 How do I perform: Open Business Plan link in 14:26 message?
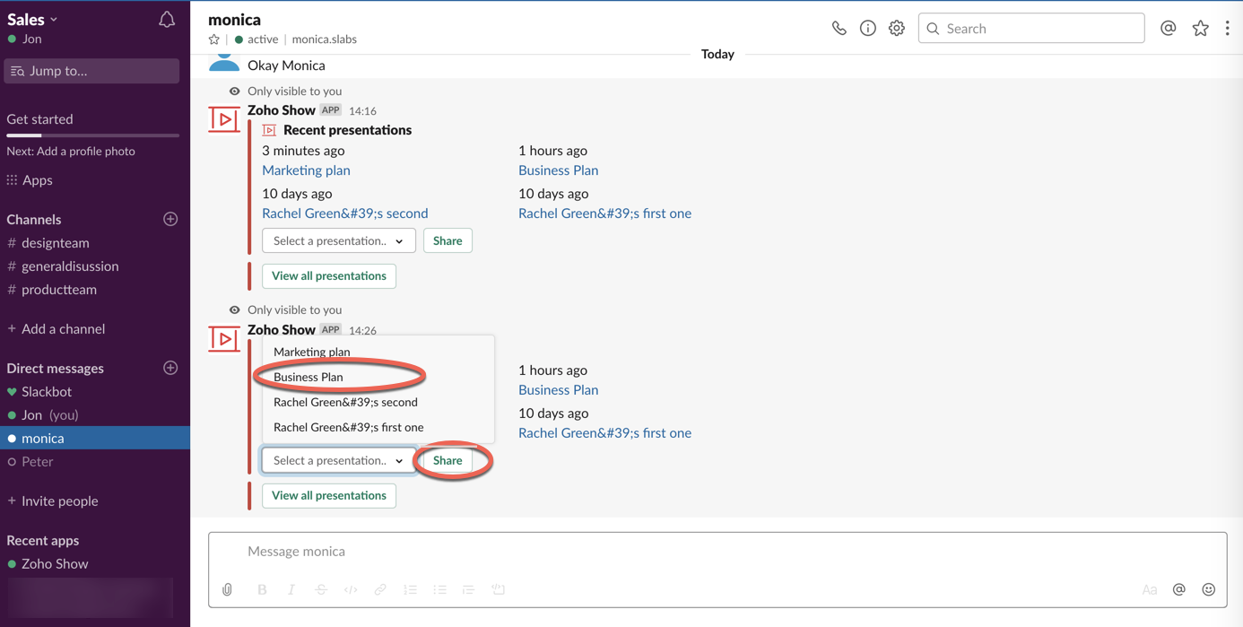(x=558, y=389)
